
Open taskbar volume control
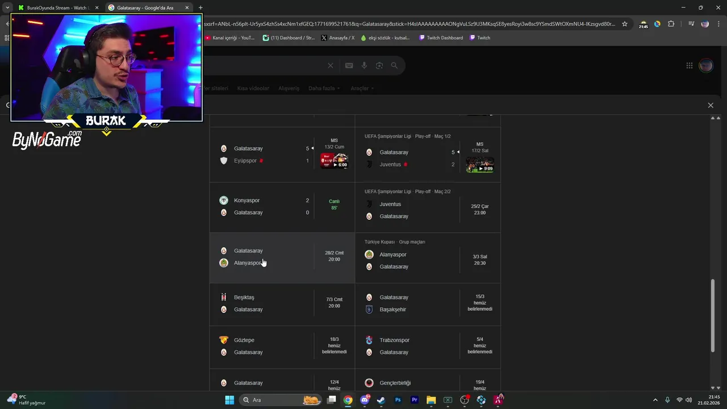[688, 400]
